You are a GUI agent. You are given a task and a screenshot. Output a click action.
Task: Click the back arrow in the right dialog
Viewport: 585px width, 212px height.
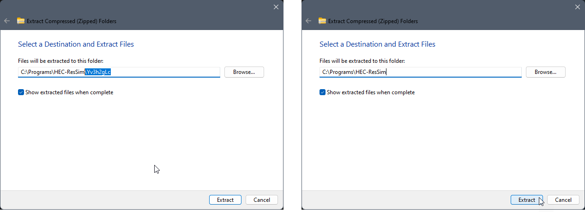(308, 21)
